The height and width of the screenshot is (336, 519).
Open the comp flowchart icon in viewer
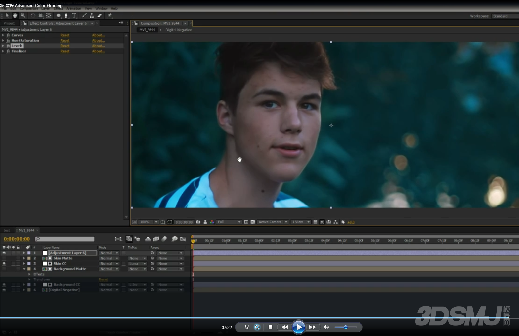point(335,222)
